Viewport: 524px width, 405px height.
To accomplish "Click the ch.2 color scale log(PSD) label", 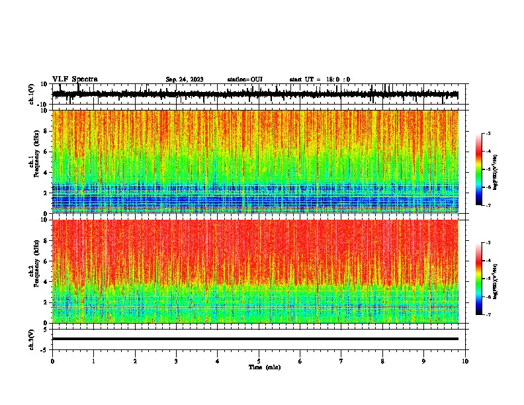I will (495, 281).
